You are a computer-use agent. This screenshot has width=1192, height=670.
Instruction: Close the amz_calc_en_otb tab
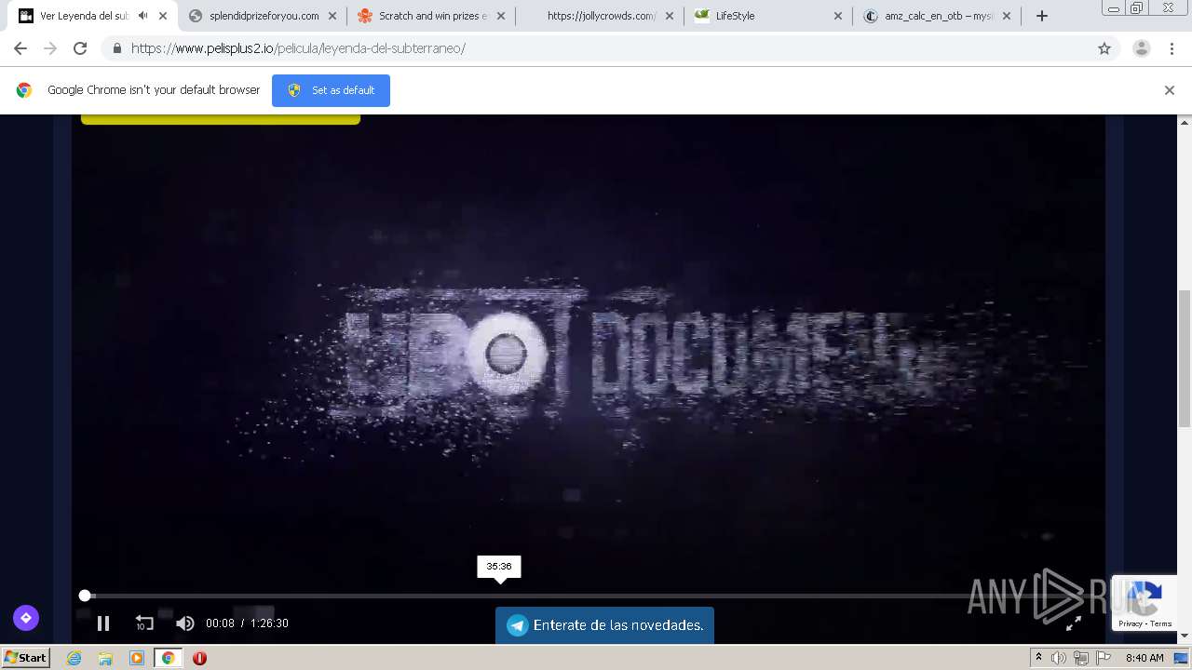[x=1007, y=16]
